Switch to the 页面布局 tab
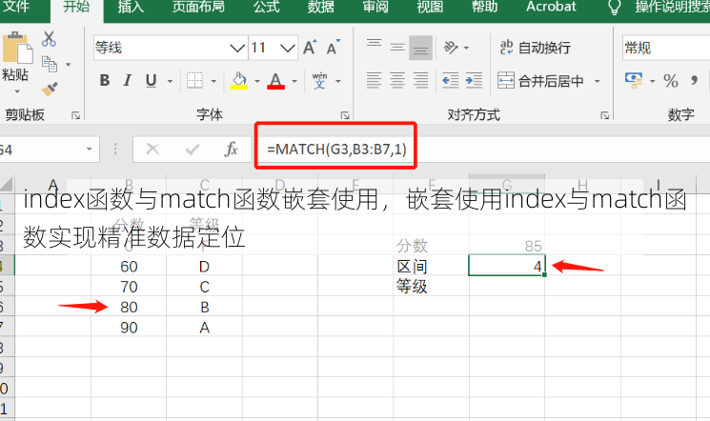 click(x=198, y=7)
